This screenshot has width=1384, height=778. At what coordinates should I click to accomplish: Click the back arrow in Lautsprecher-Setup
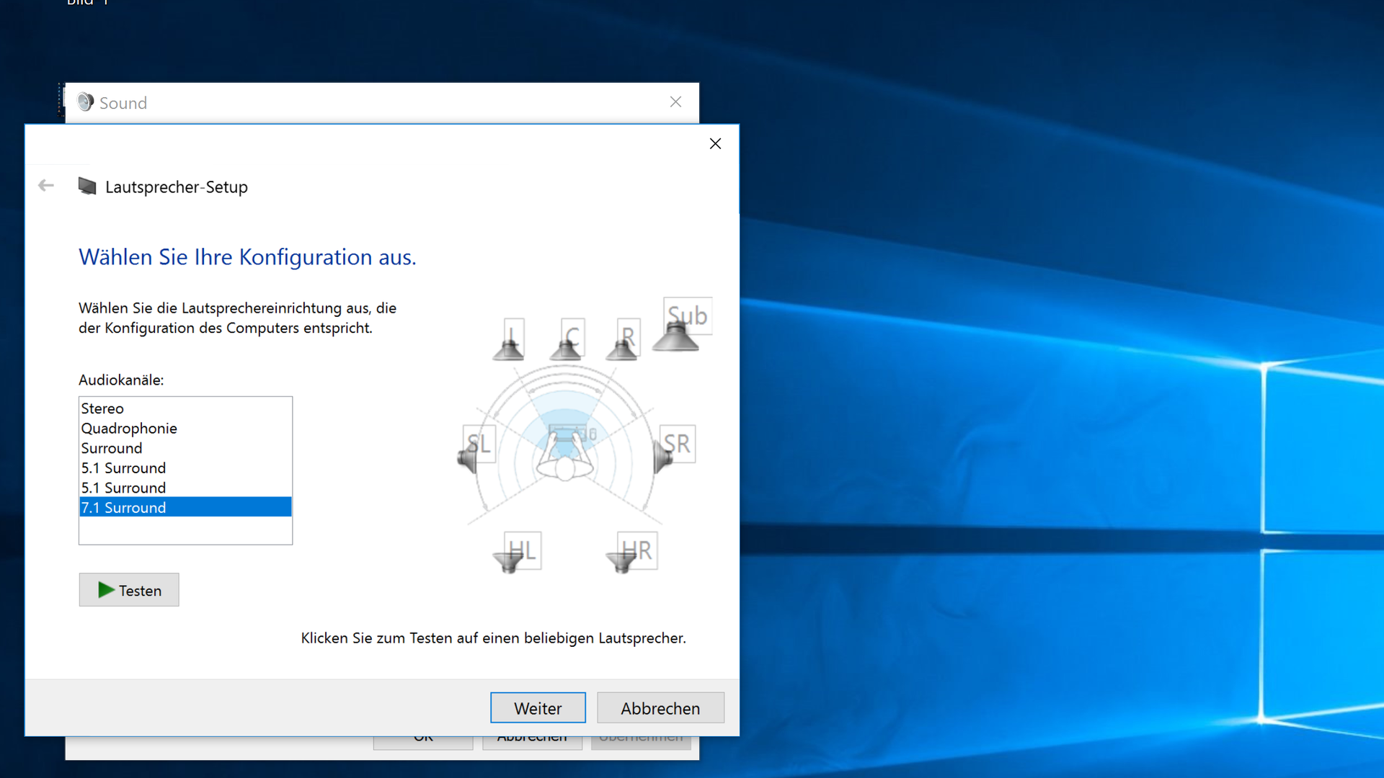click(46, 186)
